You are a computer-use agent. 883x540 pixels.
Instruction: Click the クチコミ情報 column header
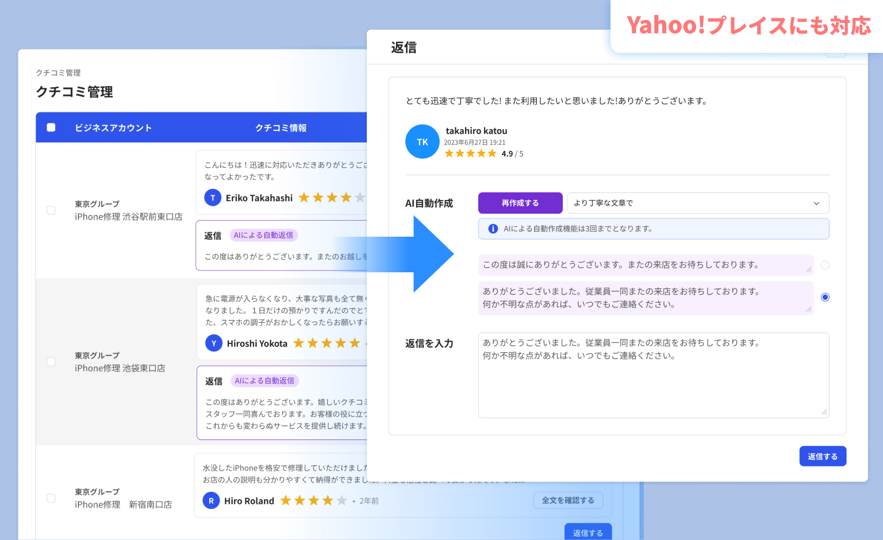(x=281, y=128)
